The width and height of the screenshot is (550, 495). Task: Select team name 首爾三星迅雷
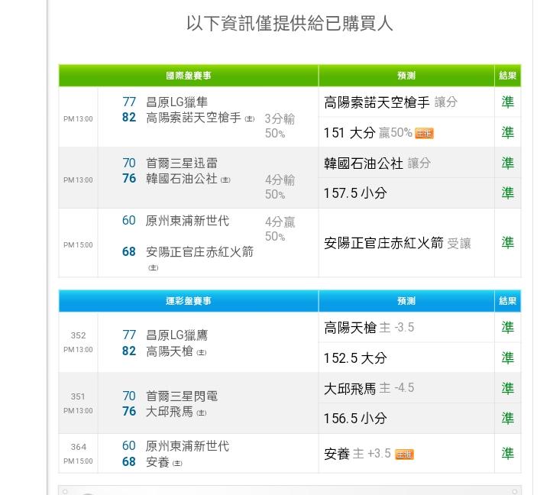pos(182,163)
